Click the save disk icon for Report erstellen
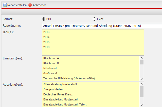The height and width of the screenshot is (107, 162). click(x=4, y=5)
